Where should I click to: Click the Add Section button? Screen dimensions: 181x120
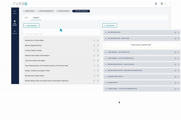pyautogui.click(x=110, y=25)
